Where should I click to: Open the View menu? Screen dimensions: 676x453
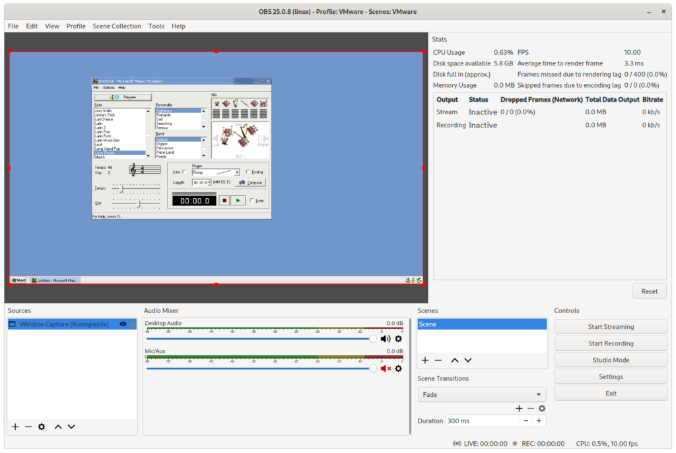pos(52,26)
